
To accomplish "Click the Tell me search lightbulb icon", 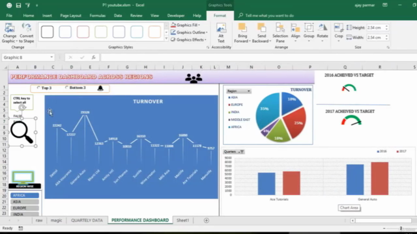I will tap(240, 16).
